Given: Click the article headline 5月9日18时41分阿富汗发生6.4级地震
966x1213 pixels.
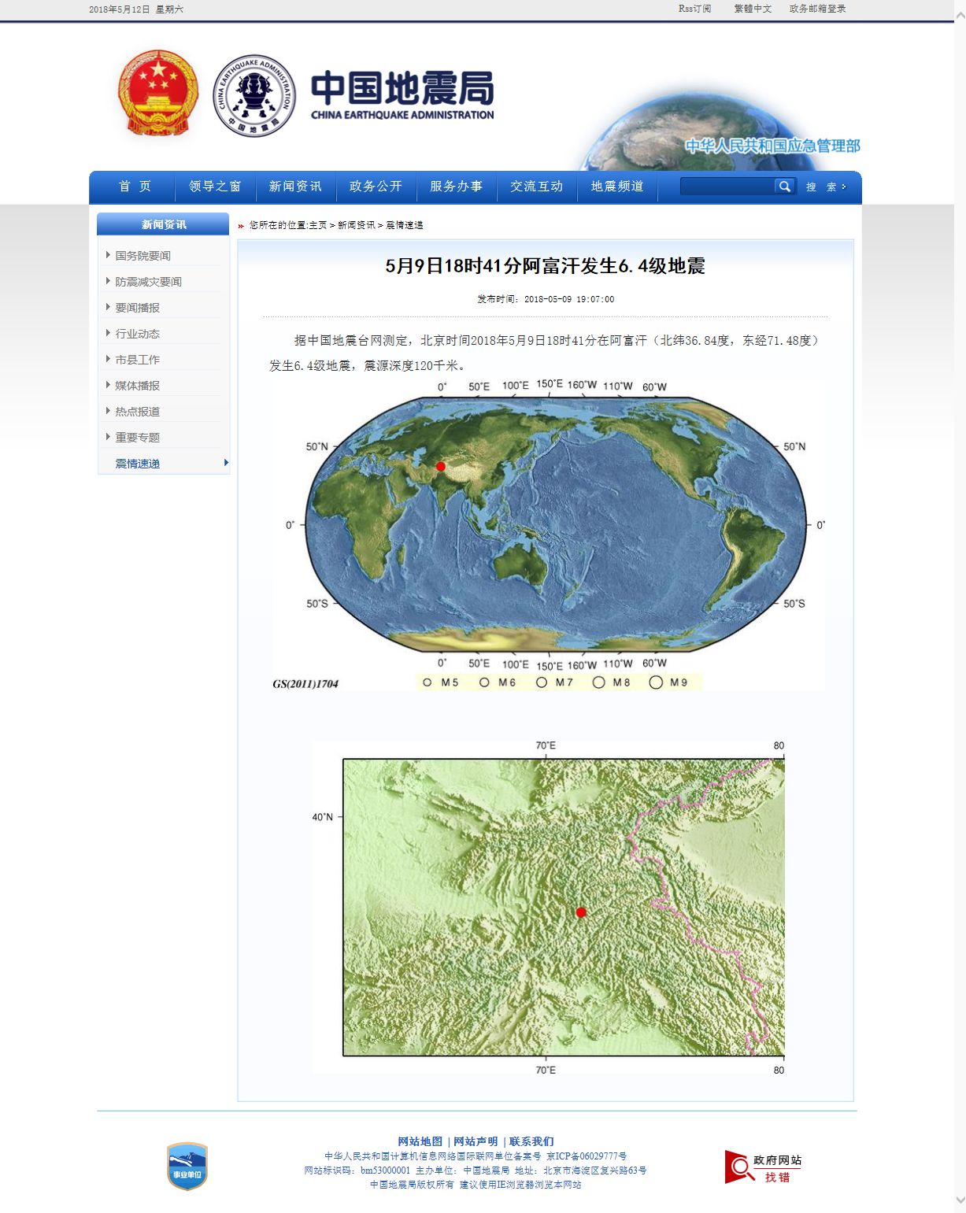Looking at the screenshot, I should (545, 266).
